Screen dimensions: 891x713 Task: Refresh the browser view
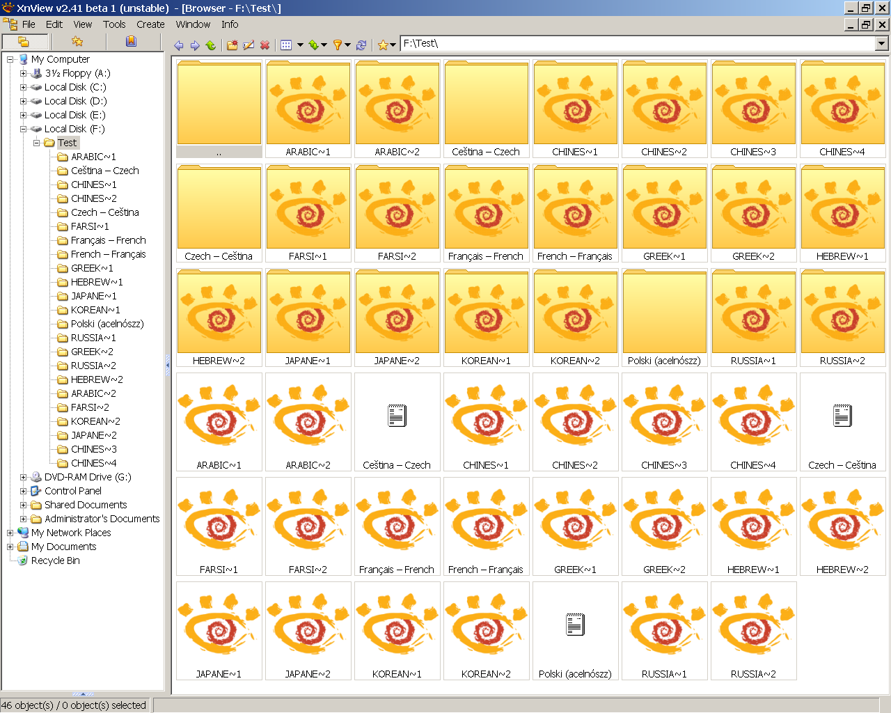tap(361, 45)
